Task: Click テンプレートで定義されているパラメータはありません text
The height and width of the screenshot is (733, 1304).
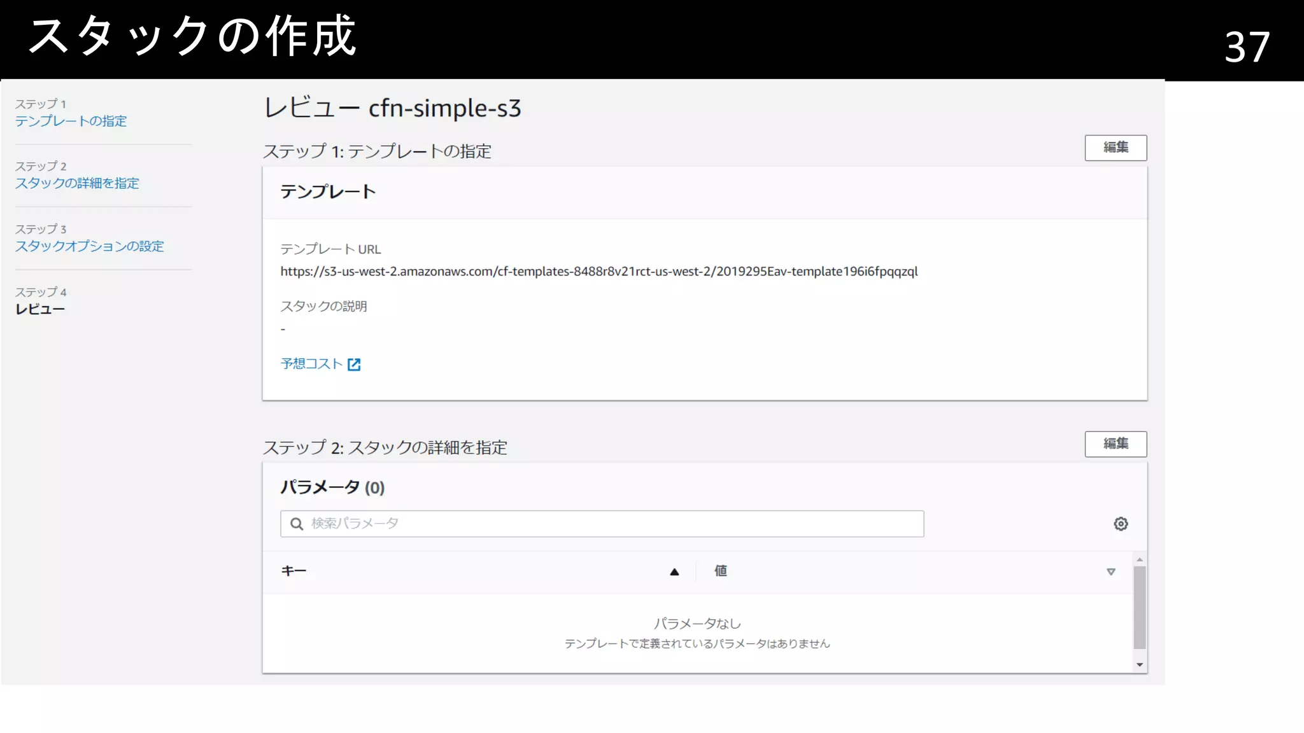Action: 697,644
